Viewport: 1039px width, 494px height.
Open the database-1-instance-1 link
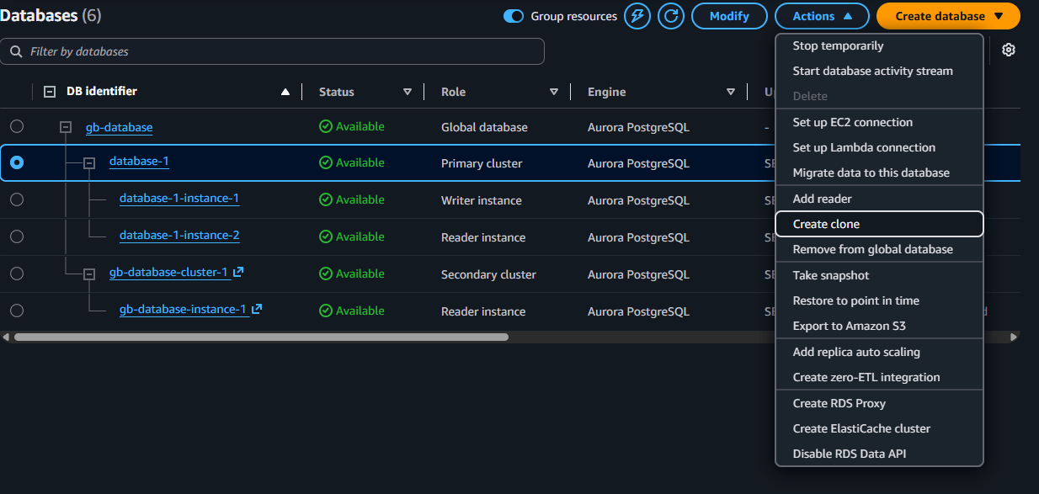(179, 198)
